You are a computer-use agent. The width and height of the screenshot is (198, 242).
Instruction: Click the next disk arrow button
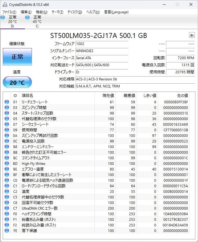tap(192, 35)
